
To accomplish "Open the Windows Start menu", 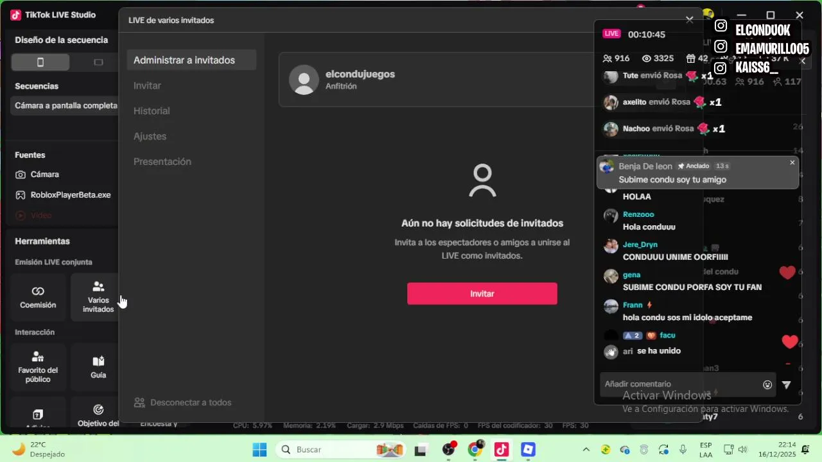I will (259, 450).
